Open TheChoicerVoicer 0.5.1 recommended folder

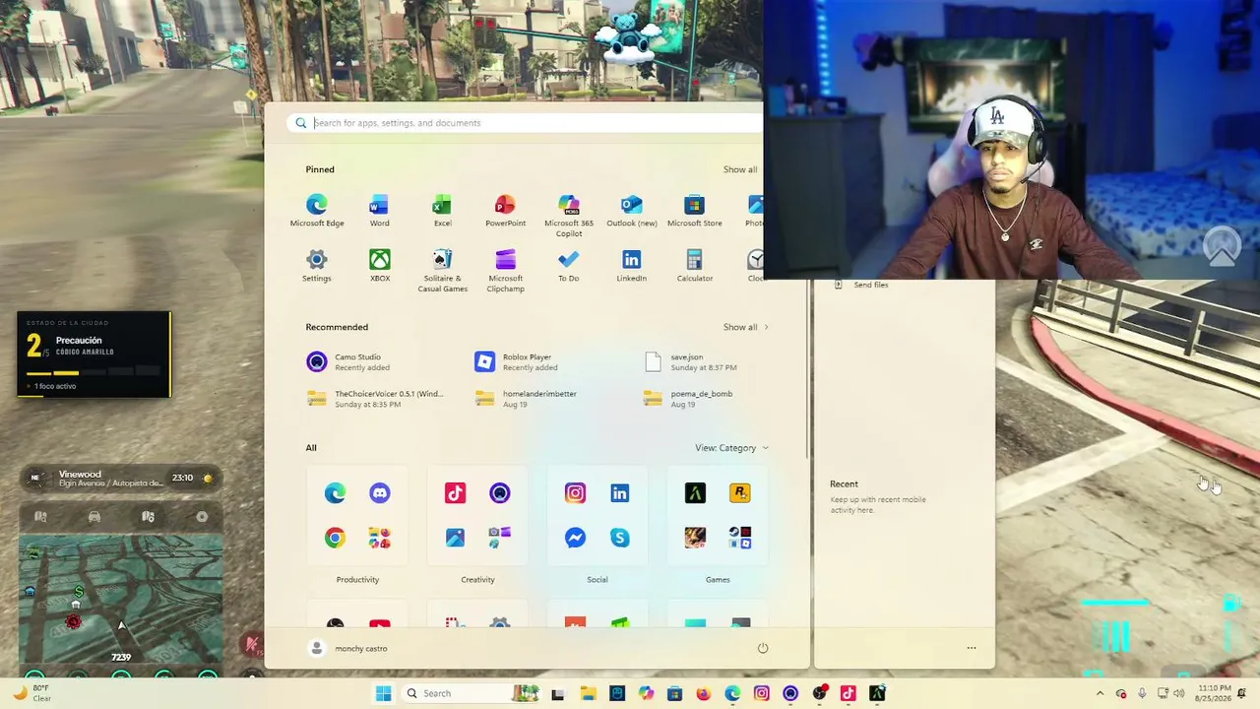click(x=375, y=399)
